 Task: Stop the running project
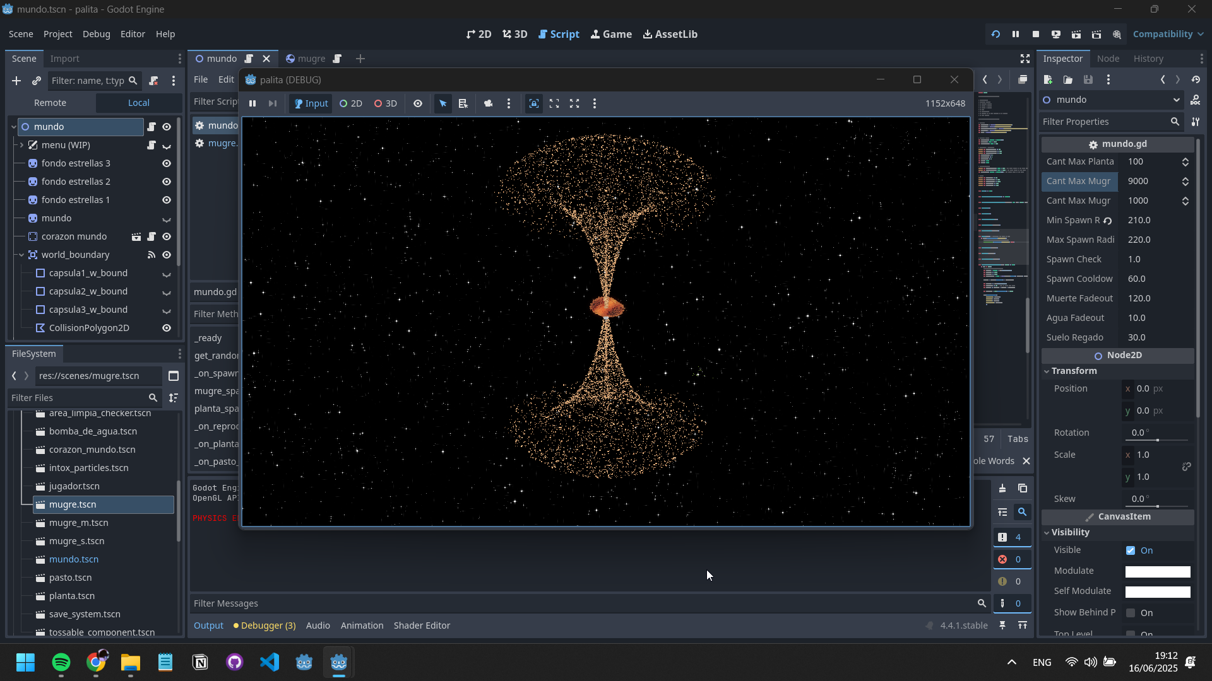pyautogui.click(x=1035, y=34)
